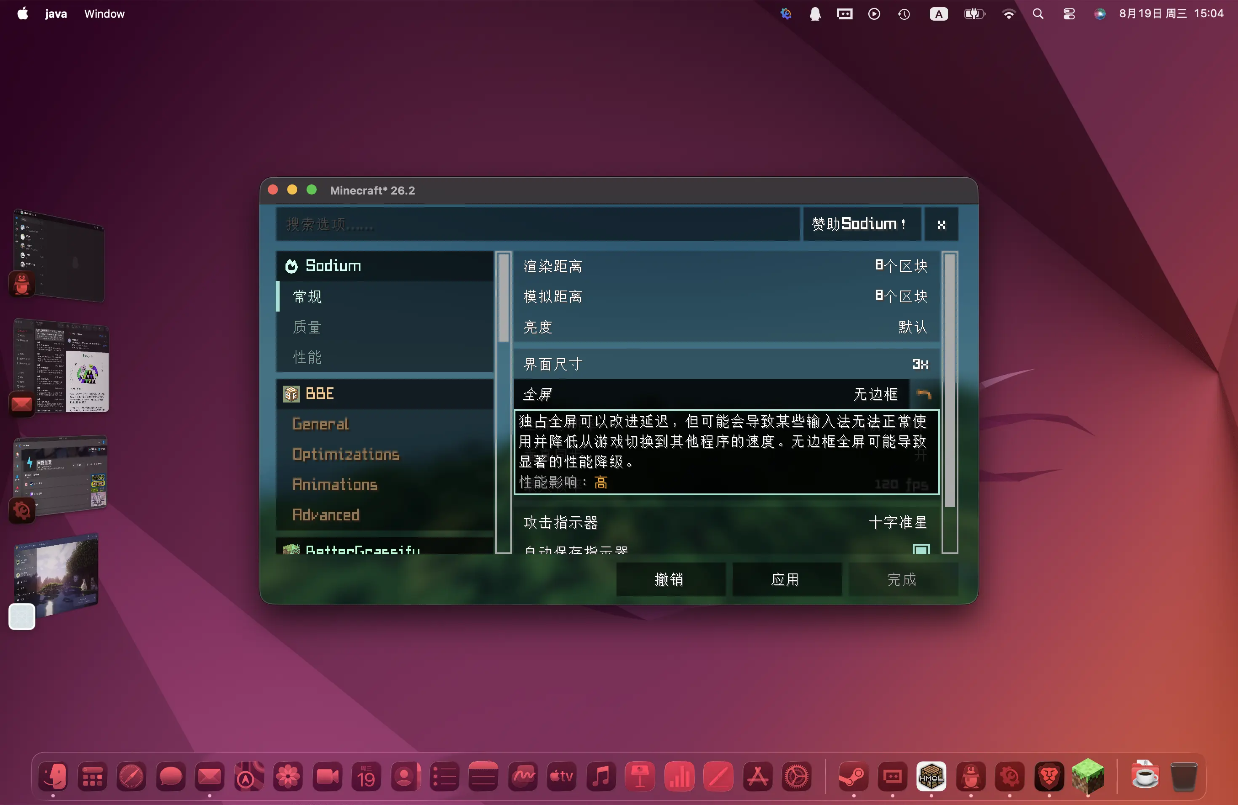Click the Minecraft* 26.2 window title
This screenshot has height=805, width=1238.
click(372, 190)
